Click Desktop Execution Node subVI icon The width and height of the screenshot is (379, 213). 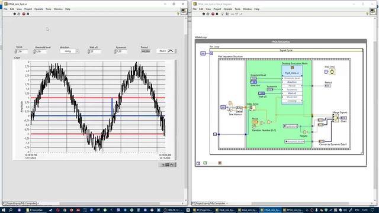click(292, 68)
